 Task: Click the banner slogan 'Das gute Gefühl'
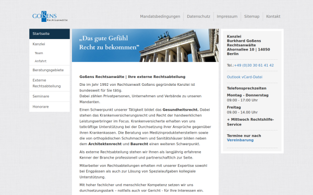coord(103,38)
